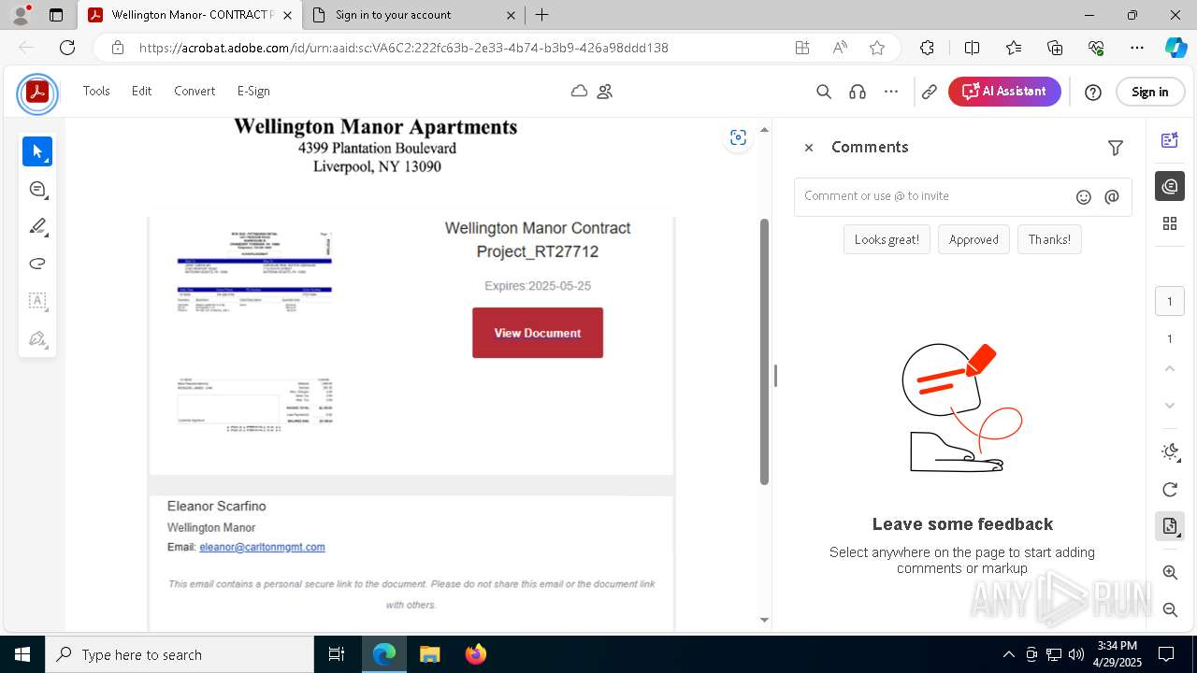Open the Edit menu

tap(141, 91)
